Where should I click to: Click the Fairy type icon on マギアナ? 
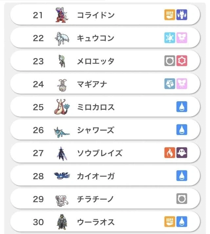click(181, 84)
